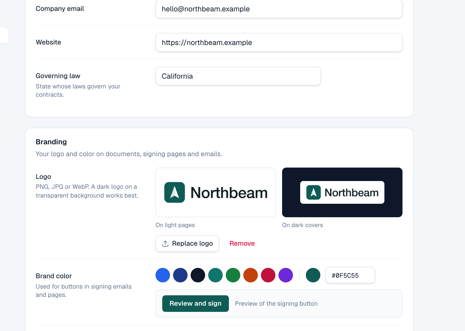Screen dimensions: 465x331
Task: Pick the green brand color swatch
Action: pyautogui.click(x=233, y=275)
